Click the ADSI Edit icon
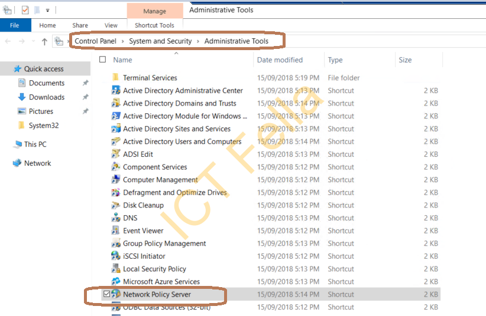The height and width of the screenshot is (316, 486). pos(116,154)
